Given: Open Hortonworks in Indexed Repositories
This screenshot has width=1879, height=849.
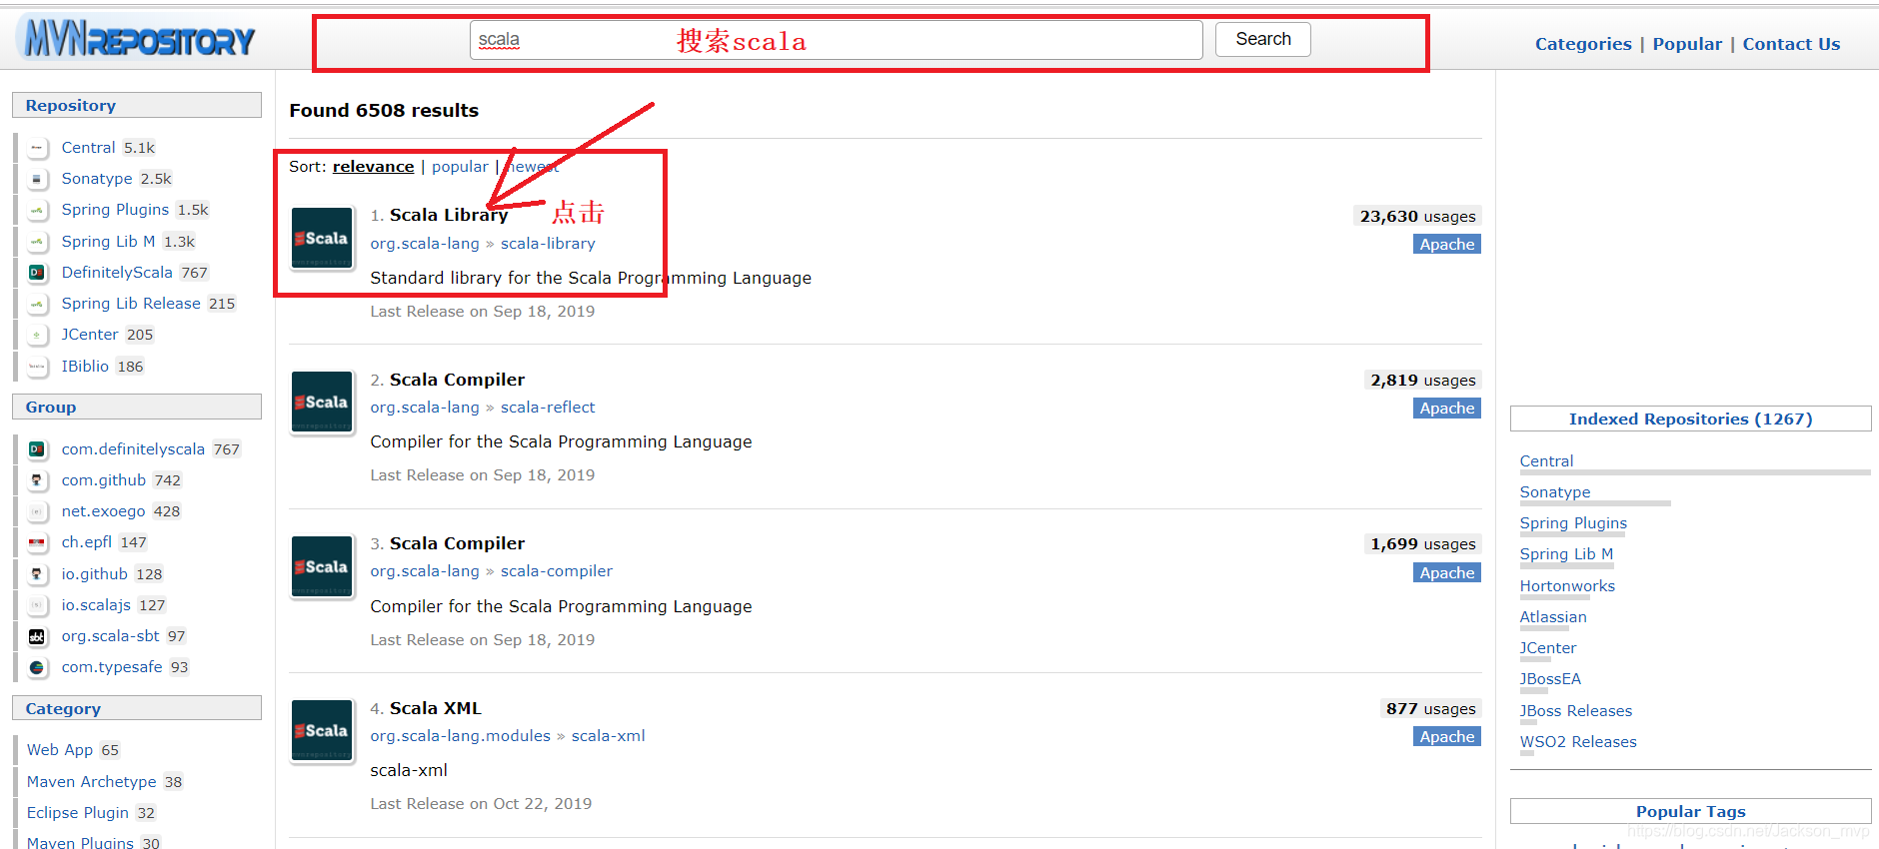Looking at the screenshot, I should point(1567,586).
